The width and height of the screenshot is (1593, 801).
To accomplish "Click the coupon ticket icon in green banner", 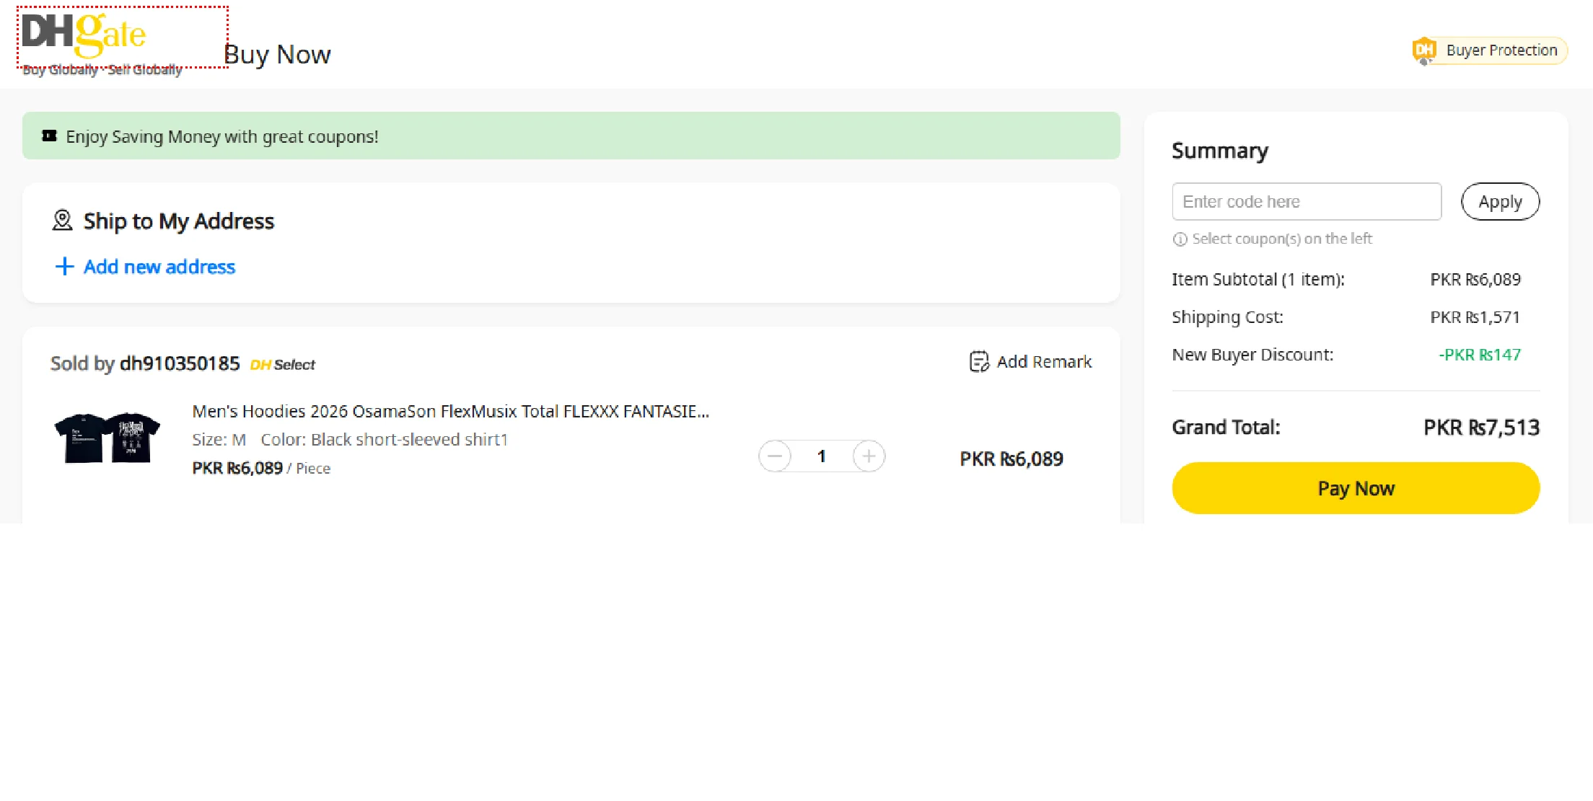I will 49,136.
